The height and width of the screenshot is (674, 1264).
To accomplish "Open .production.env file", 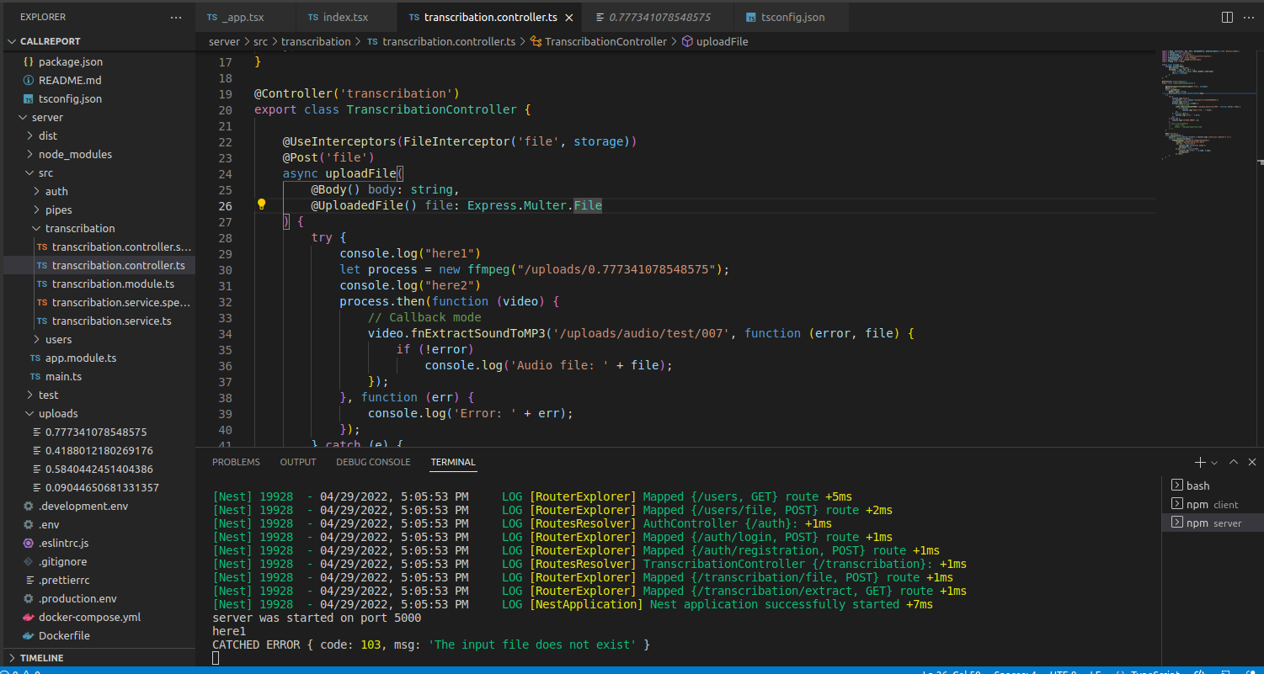I will [99, 598].
